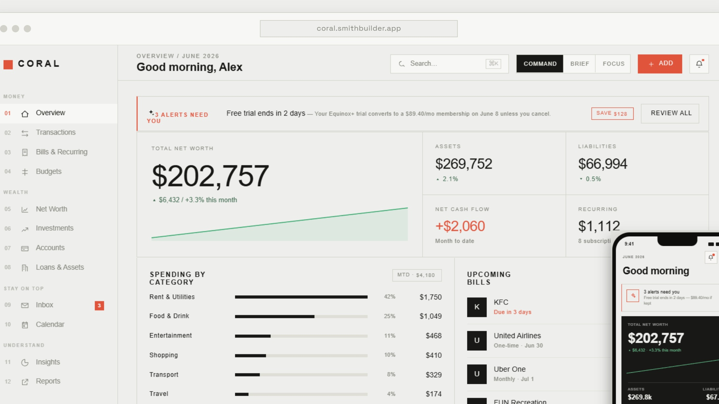Click the Total Net Worth $202,757 value
719x404 pixels.
pyautogui.click(x=210, y=176)
